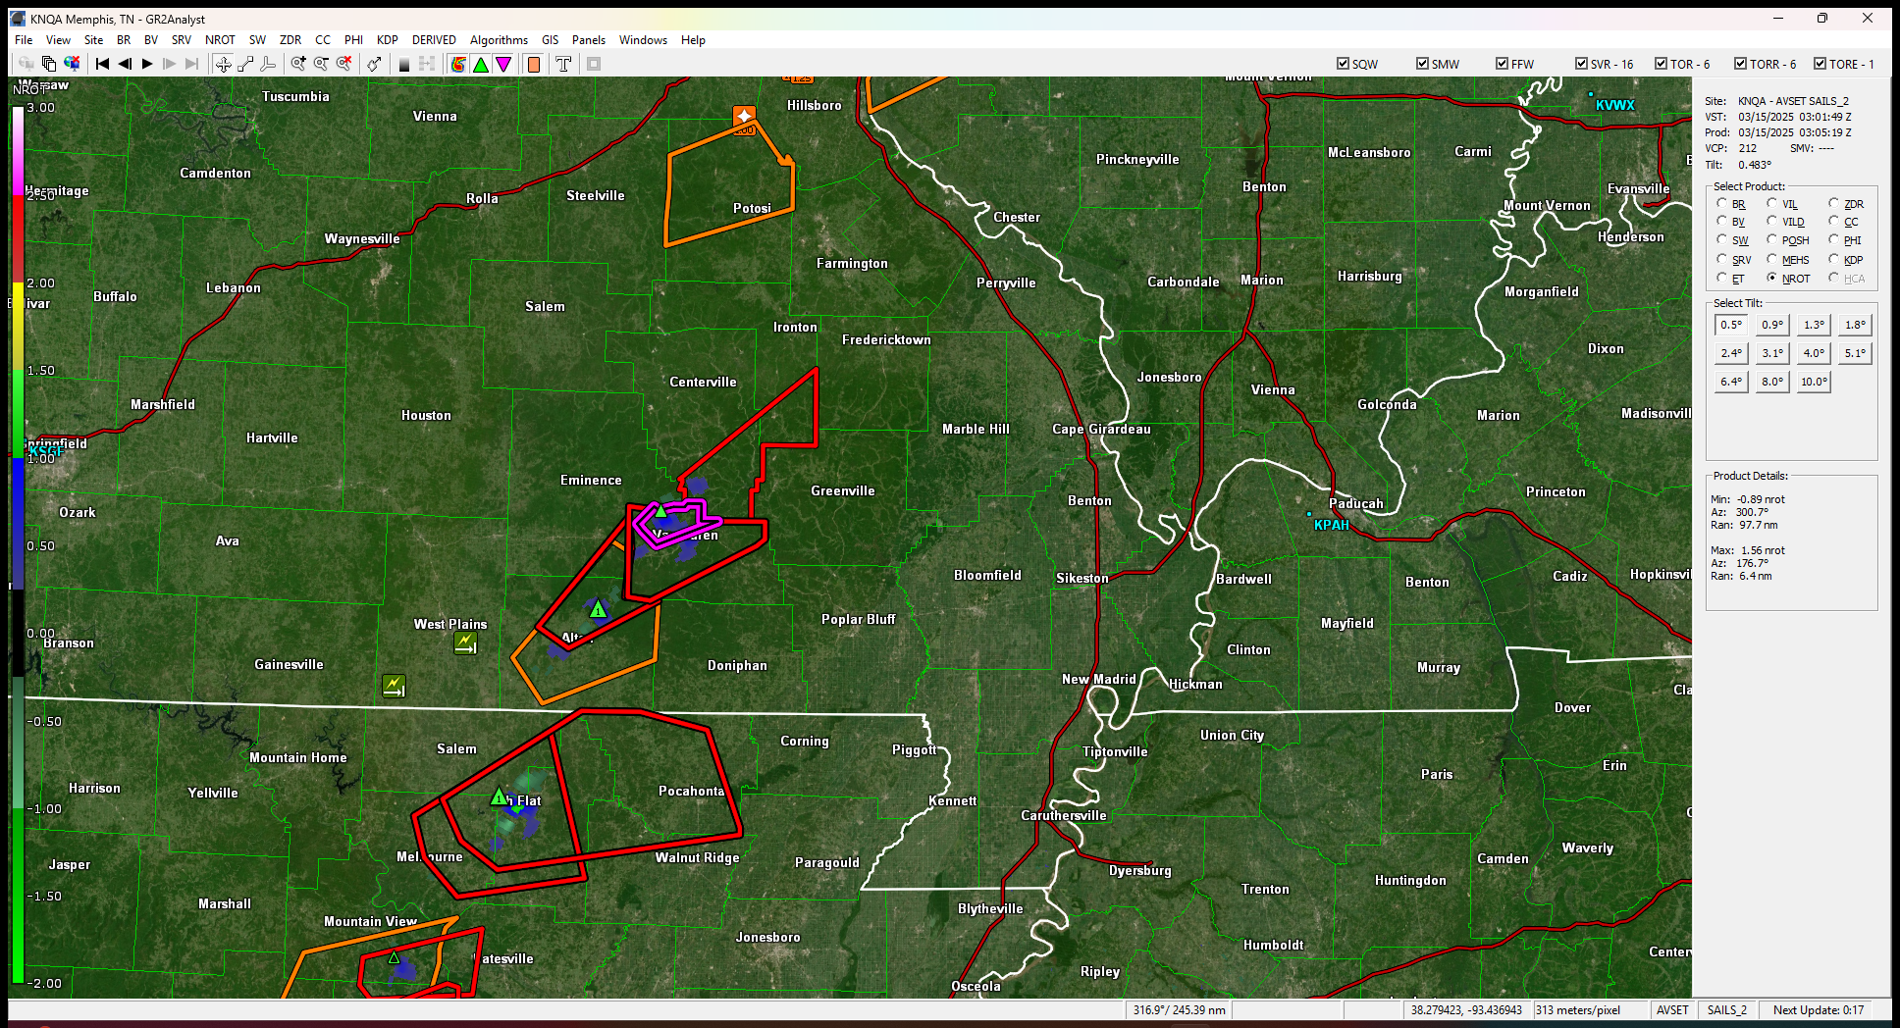Jump to first frame in animation
The height and width of the screenshot is (1028, 1900).
102,64
